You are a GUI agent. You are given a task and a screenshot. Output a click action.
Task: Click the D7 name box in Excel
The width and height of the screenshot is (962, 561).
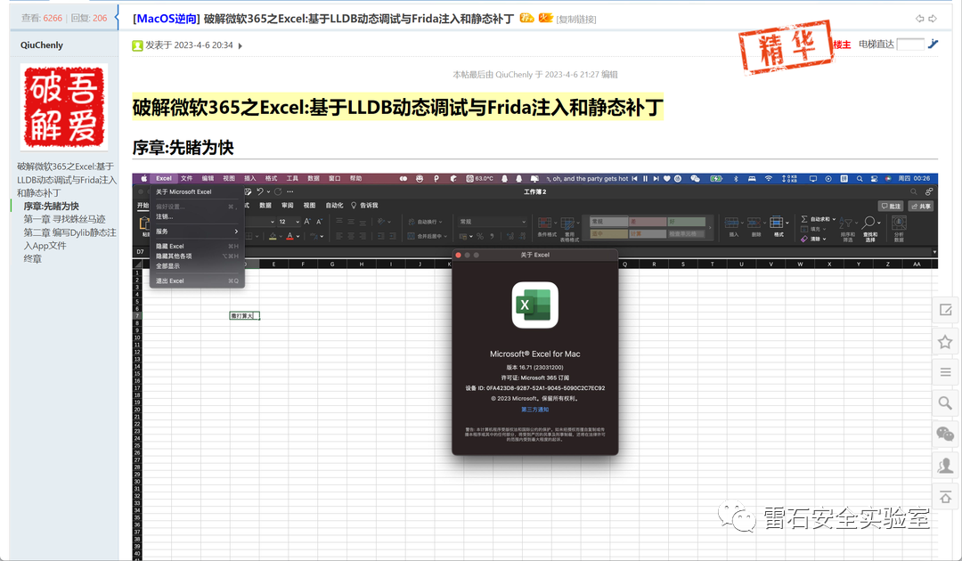point(141,252)
